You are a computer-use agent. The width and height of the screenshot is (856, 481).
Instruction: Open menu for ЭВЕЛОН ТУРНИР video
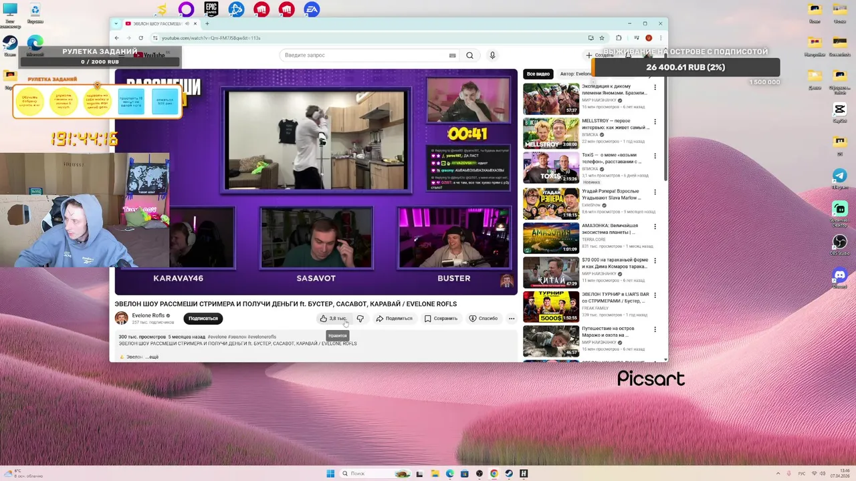click(x=655, y=295)
